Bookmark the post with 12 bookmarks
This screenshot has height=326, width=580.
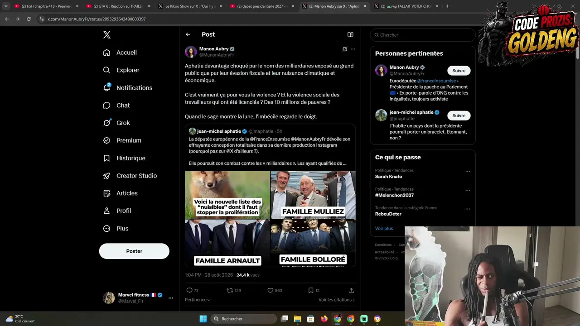point(311,290)
